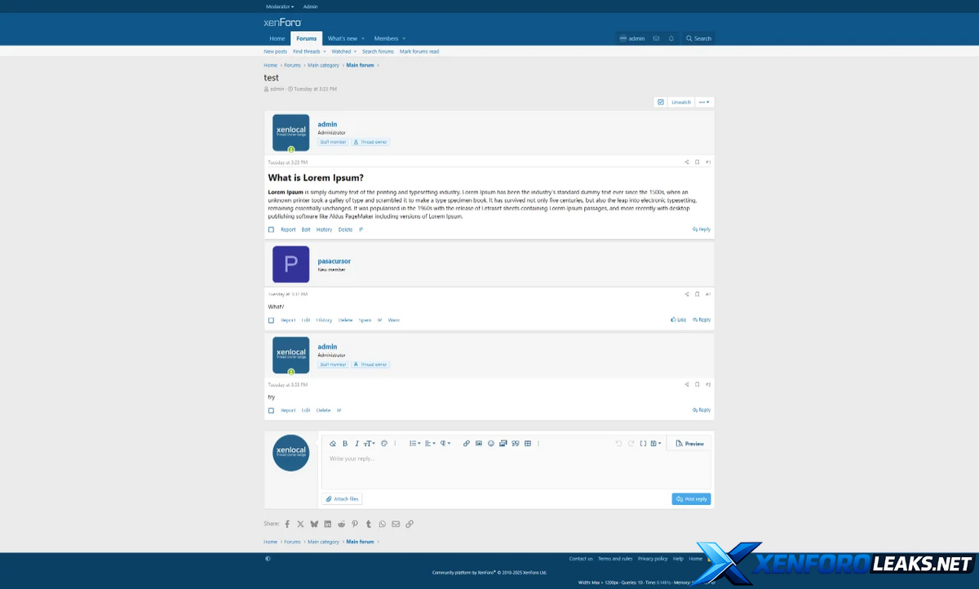Open the Members navigation tab
The width and height of the screenshot is (979, 589).
point(389,38)
